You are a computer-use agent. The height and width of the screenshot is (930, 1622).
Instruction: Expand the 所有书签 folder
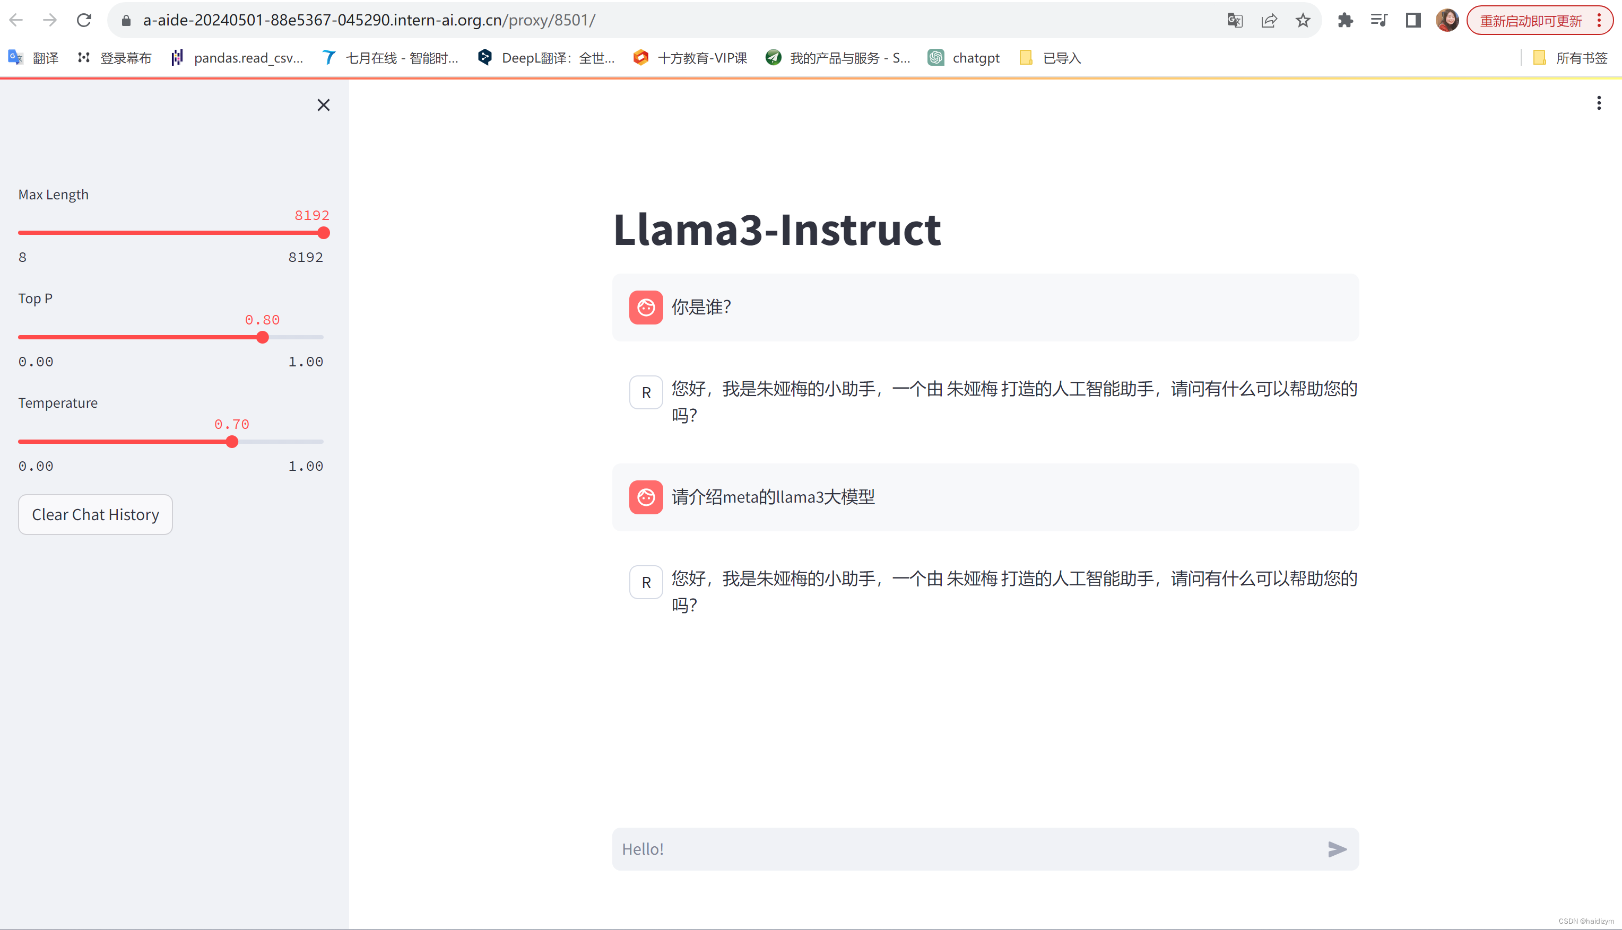[1569, 58]
